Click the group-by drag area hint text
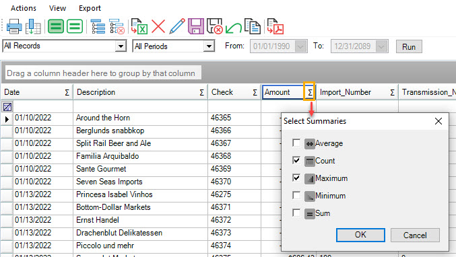Image resolution: width=456 pixels, height=257 pixels. (101, 73)
